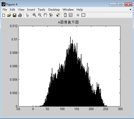Save figure with floppy disk icon
Viewport: 134px width, 119px height.
point(14,15)
